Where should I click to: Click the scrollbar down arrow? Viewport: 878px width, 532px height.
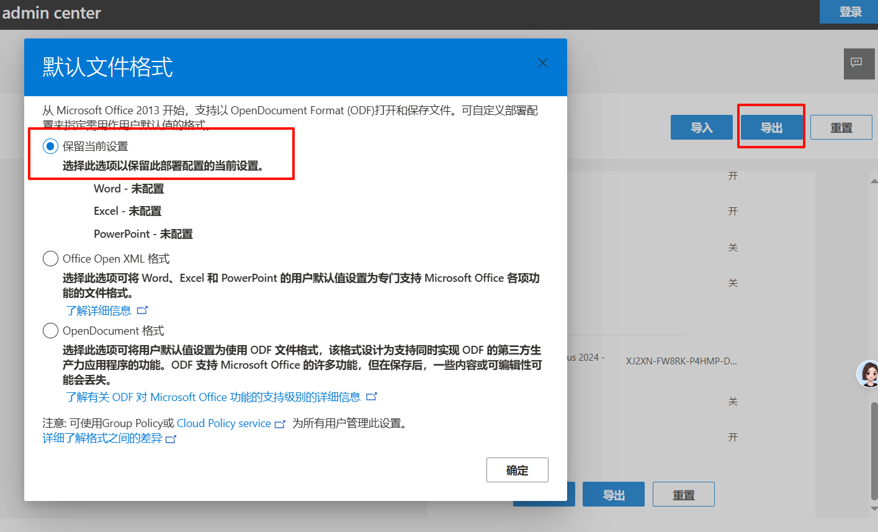tap(874, 508)
